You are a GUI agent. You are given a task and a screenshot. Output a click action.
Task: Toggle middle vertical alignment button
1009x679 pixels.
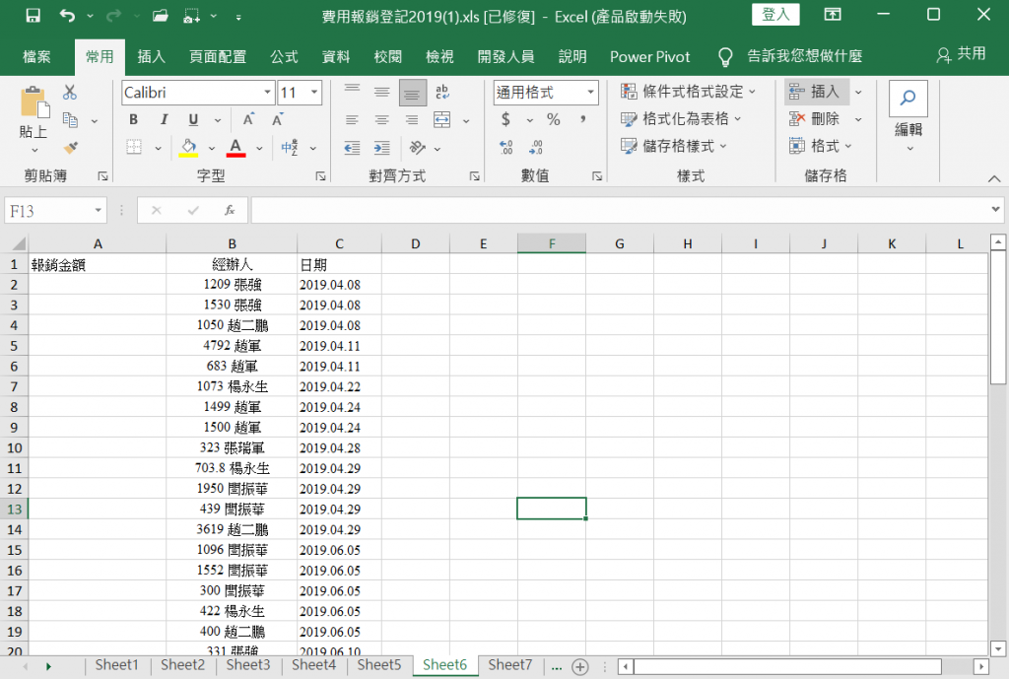[382, 92]
